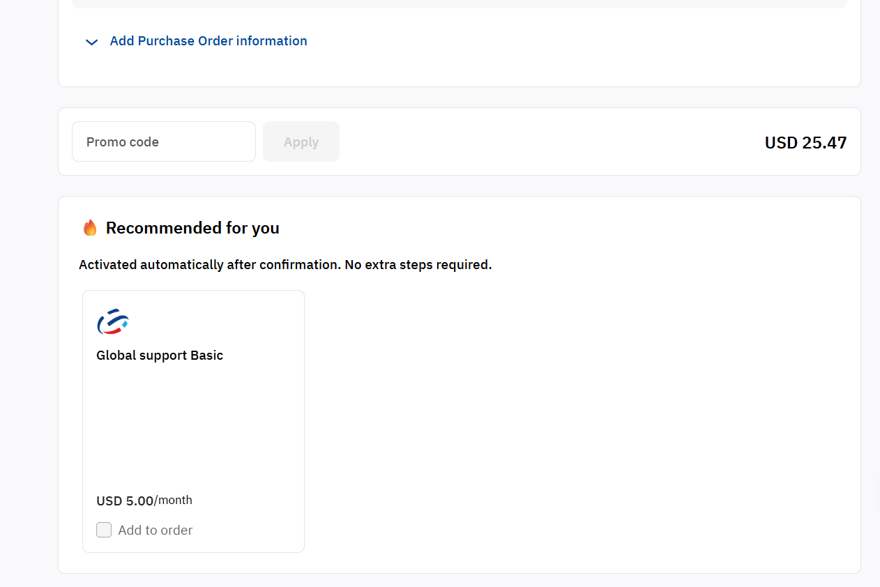Click the Add to order label text
Image resolution: width=880 pixels, height=587 pixels.
(155, 531)
